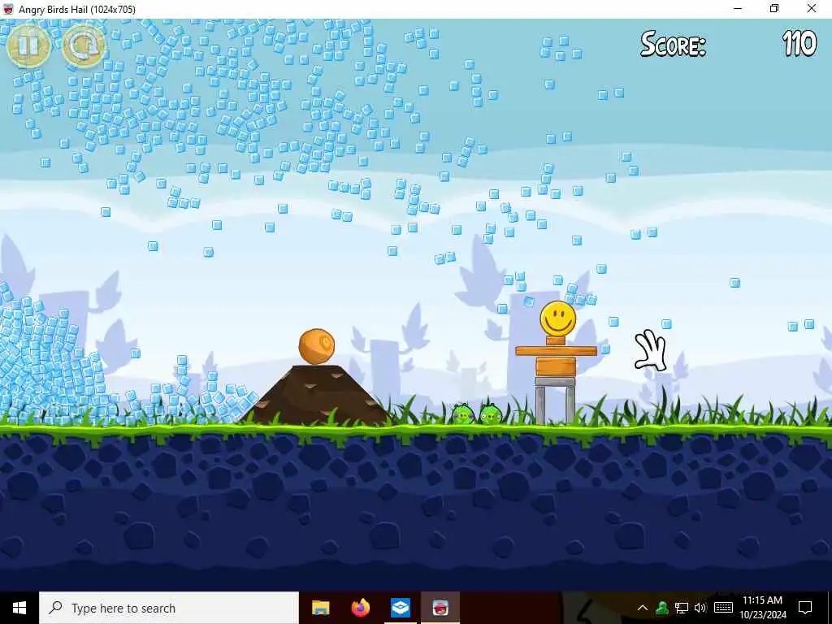Open the notification center

coord(805,608)
